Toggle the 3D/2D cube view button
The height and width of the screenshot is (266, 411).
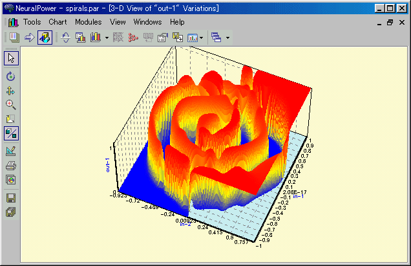pyautogui.click(x=11, y=133)
